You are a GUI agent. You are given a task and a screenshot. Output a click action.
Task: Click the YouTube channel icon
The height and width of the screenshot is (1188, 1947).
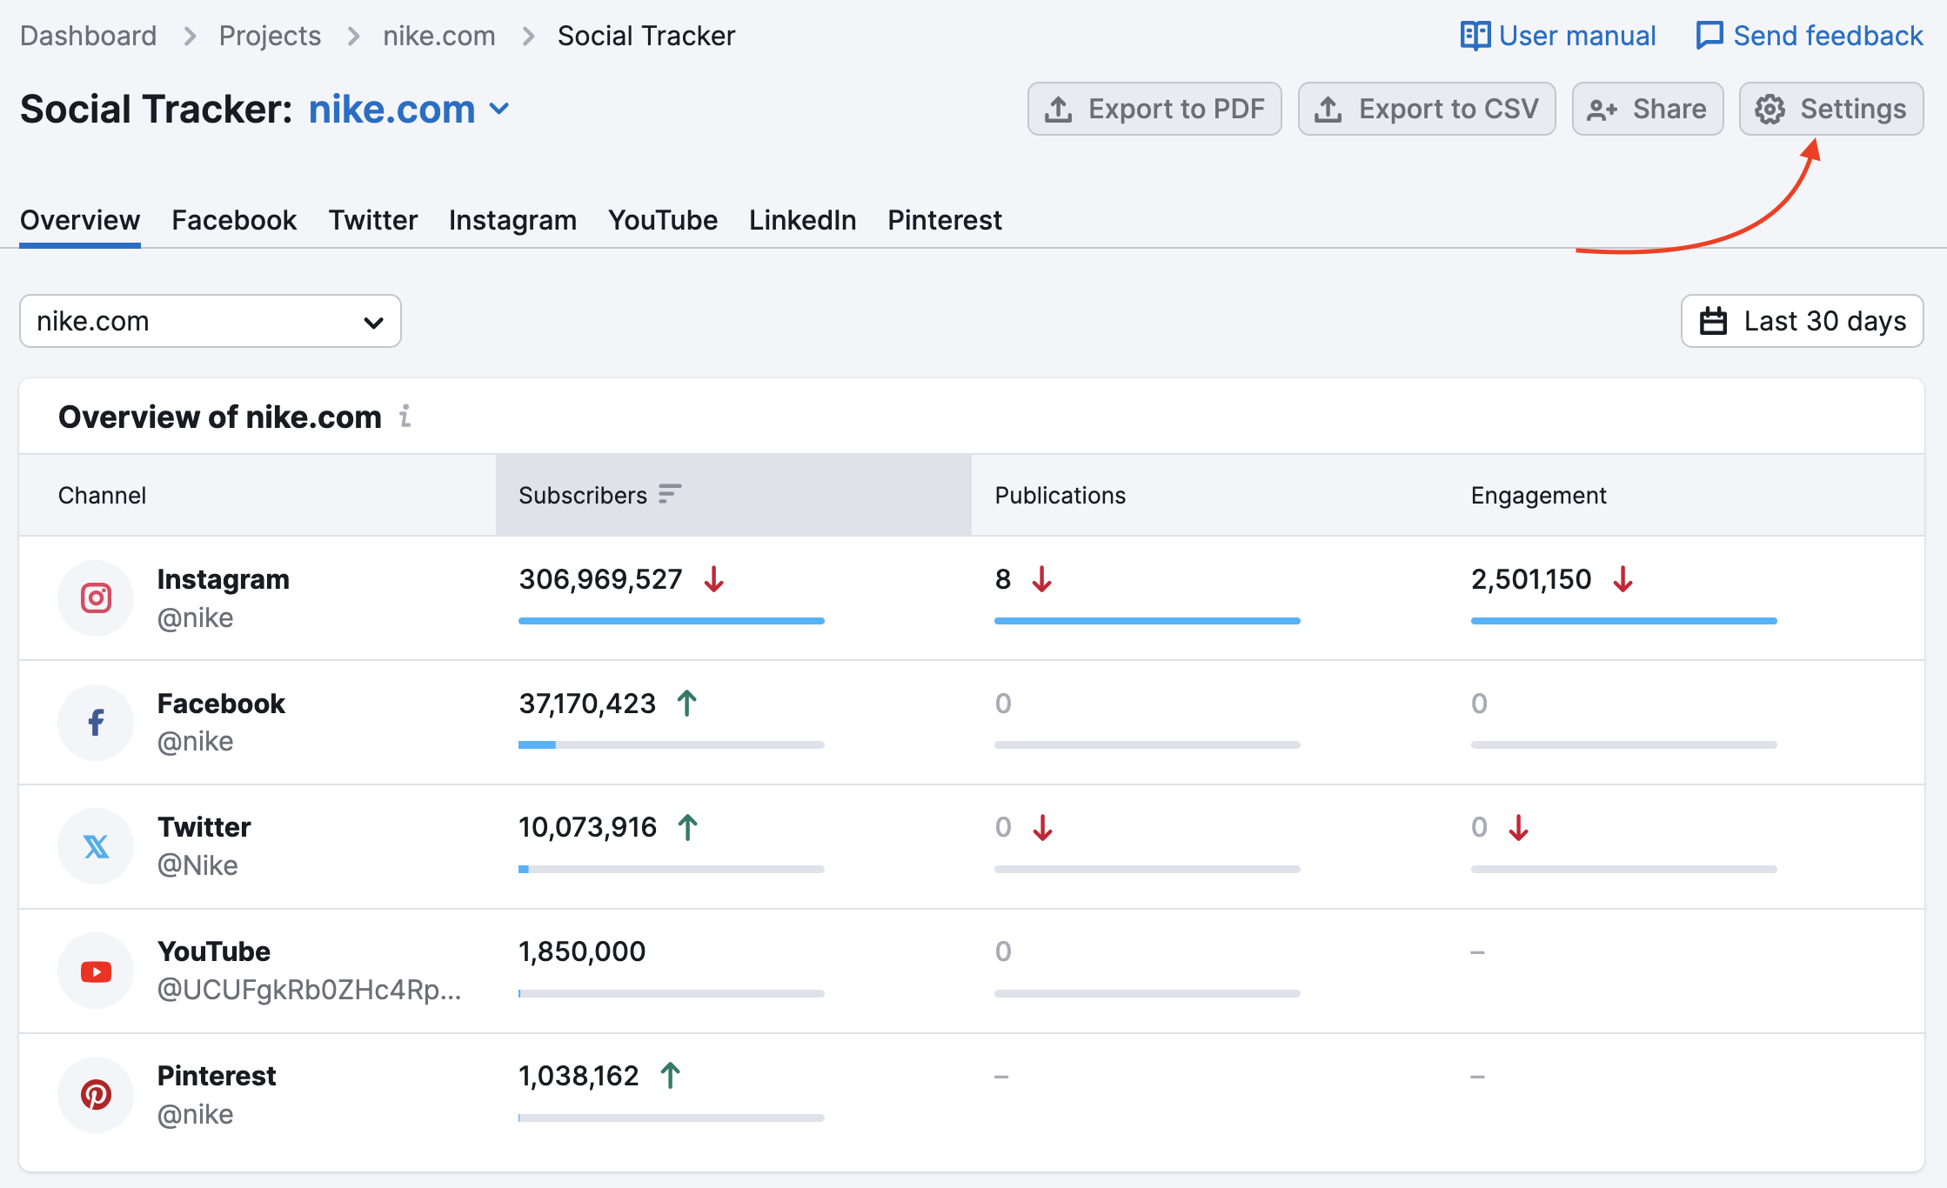(96, 971)
